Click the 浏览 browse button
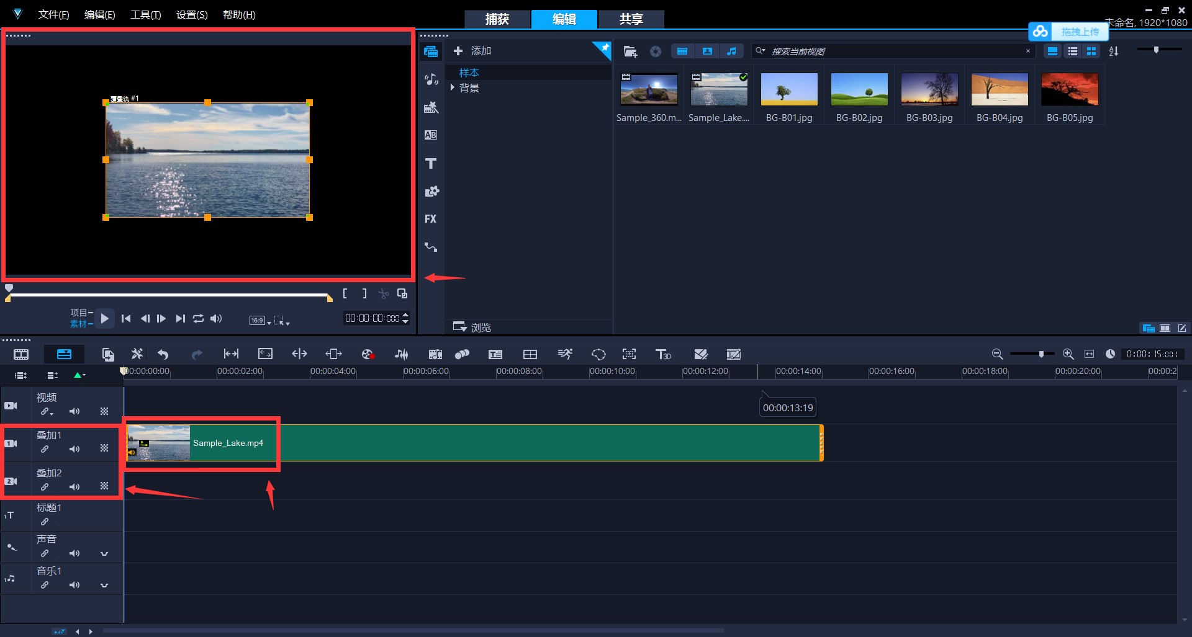Screen dimensions: 1192x637 (x=472, y=327)
